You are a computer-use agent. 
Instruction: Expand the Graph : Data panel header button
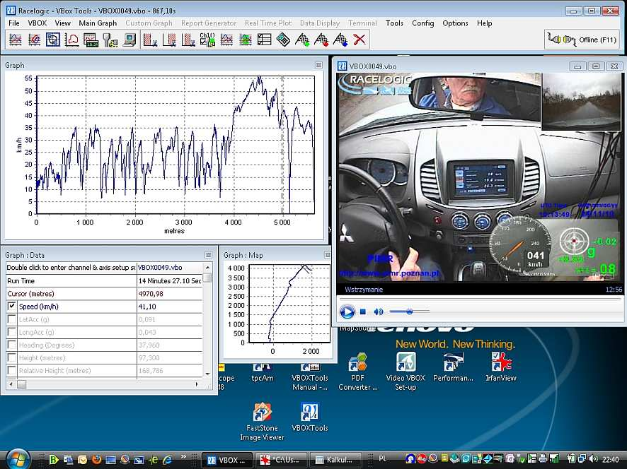point(208,255)
